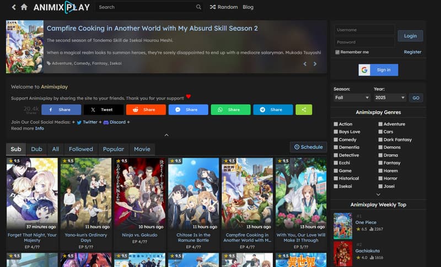The height and width of the screenshot is (267, 441).
Task: Open the Blog link in header
Action: tap(248, 7)
